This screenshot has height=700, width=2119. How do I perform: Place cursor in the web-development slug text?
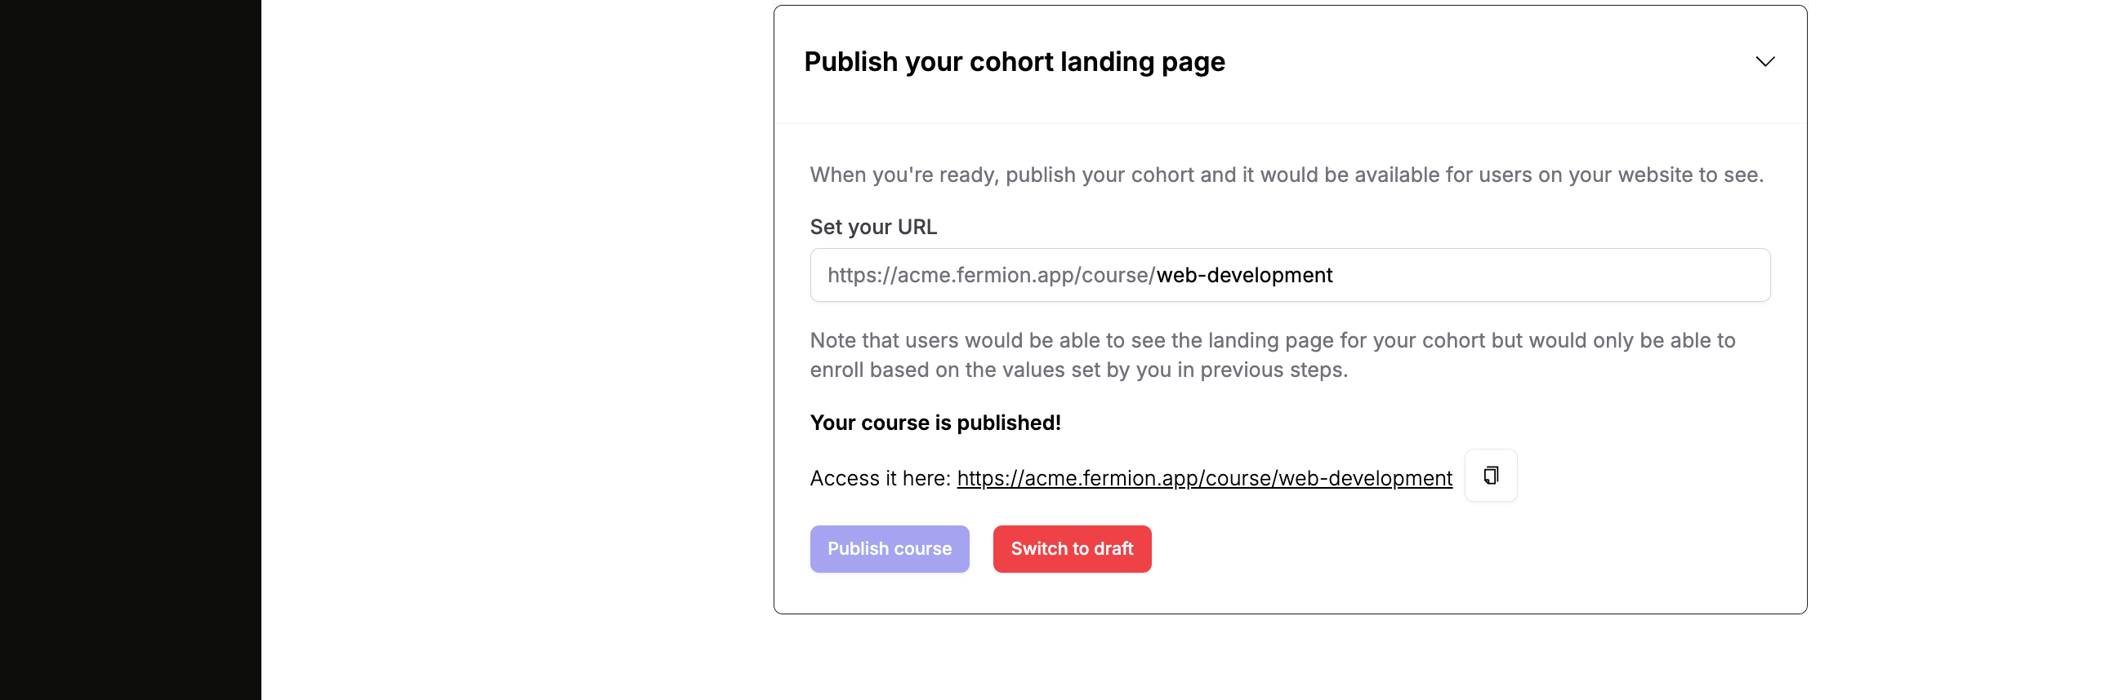[x=1244, y=275]
